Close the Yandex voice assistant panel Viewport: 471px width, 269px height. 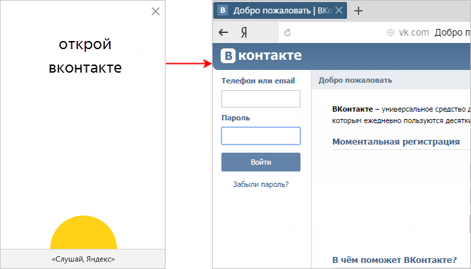155,11
